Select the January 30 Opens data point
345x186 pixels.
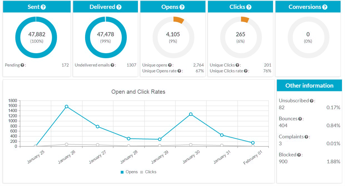click(x=191, y=114)
